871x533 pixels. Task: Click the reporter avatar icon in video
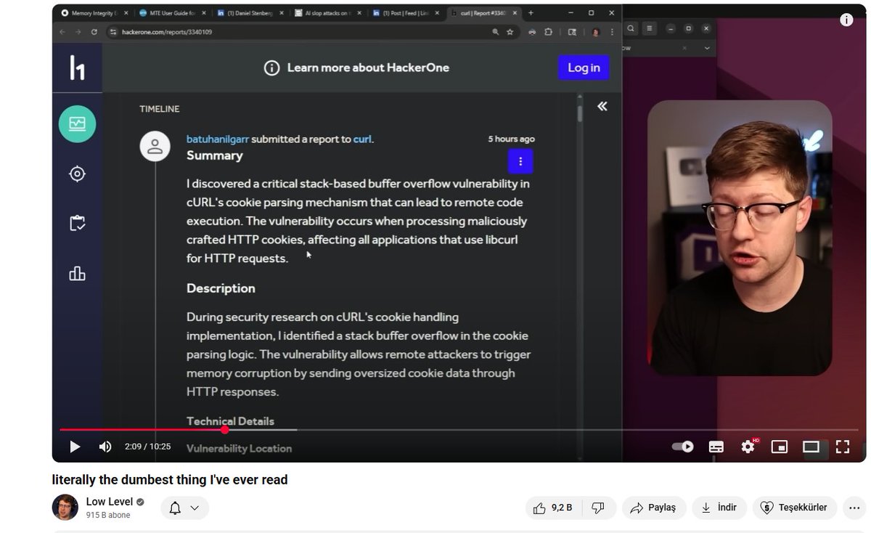click(x=155, y=146)
